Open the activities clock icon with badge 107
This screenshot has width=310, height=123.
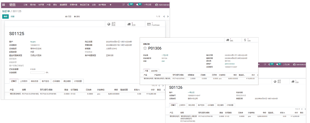pyautogui.click(x=130, y=4)
